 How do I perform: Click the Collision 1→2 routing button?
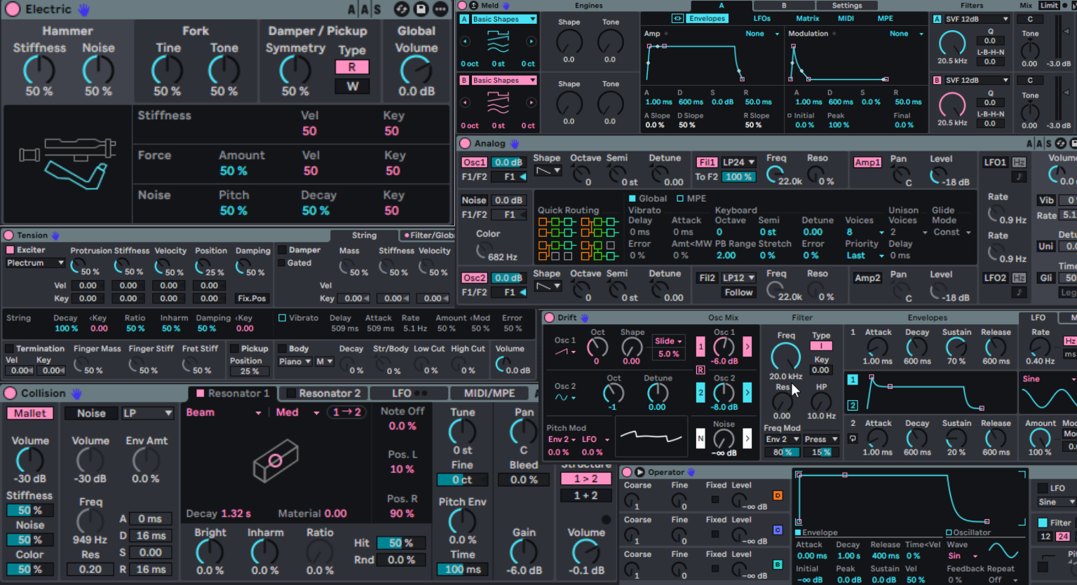[347, 413]
